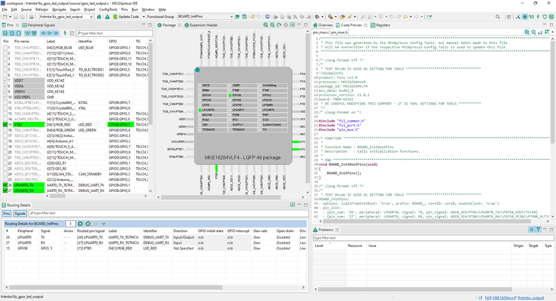
Task: Click the warning triangle validation icon
Action: [x=107, y=17]
